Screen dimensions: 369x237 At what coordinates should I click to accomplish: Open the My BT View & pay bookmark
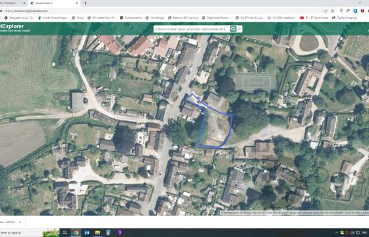[x=250, y=18]
